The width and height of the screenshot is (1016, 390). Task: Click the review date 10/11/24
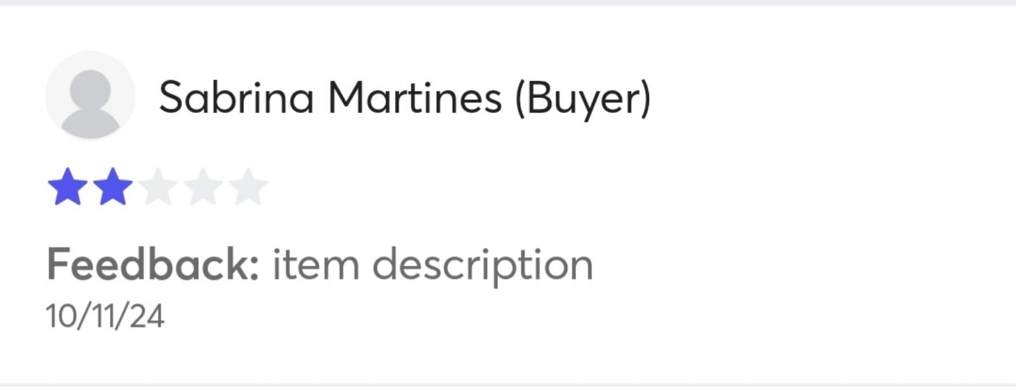coord(105,316)
